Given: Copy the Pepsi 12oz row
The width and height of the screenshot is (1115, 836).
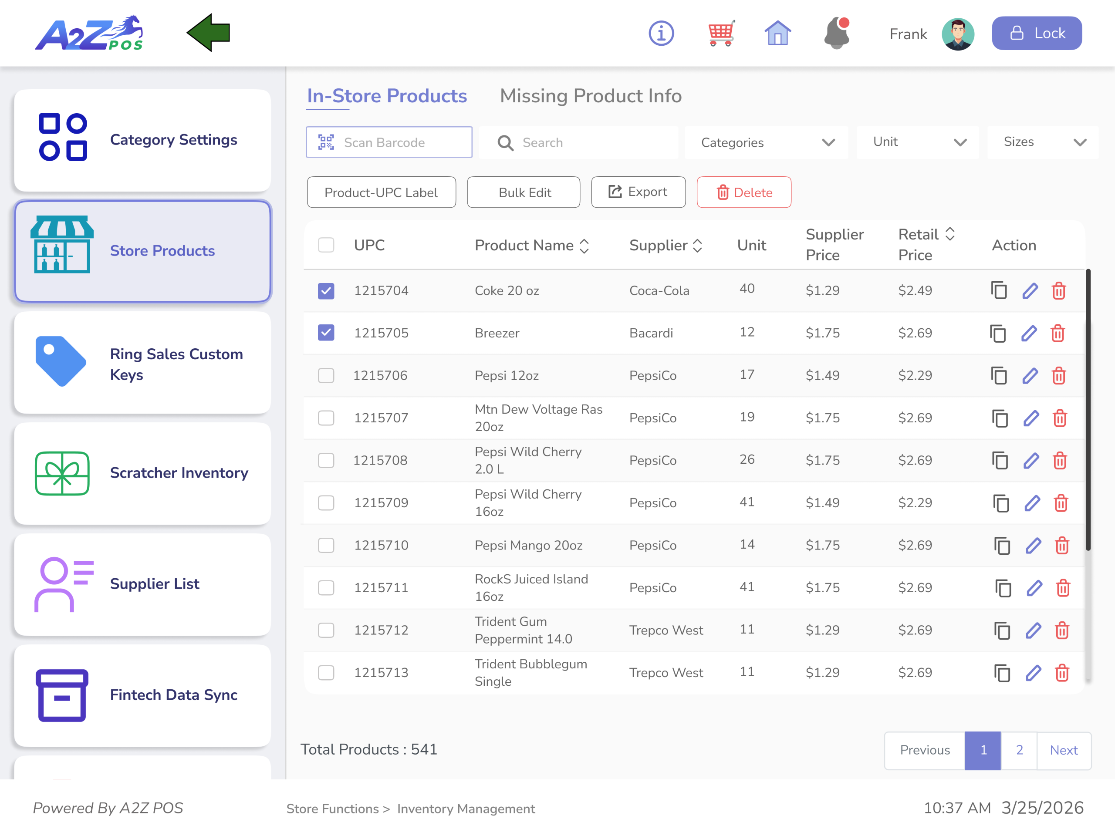Looking at the screenshot, I should tap(999, 375).
